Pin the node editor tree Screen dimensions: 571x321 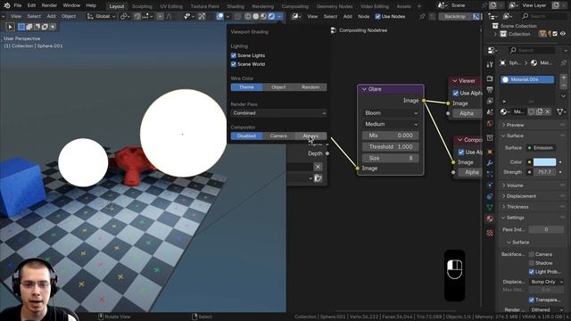(x=422, y=16)
